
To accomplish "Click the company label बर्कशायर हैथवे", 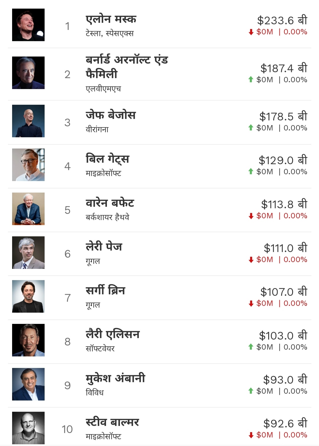I will [x=108, y=217].
